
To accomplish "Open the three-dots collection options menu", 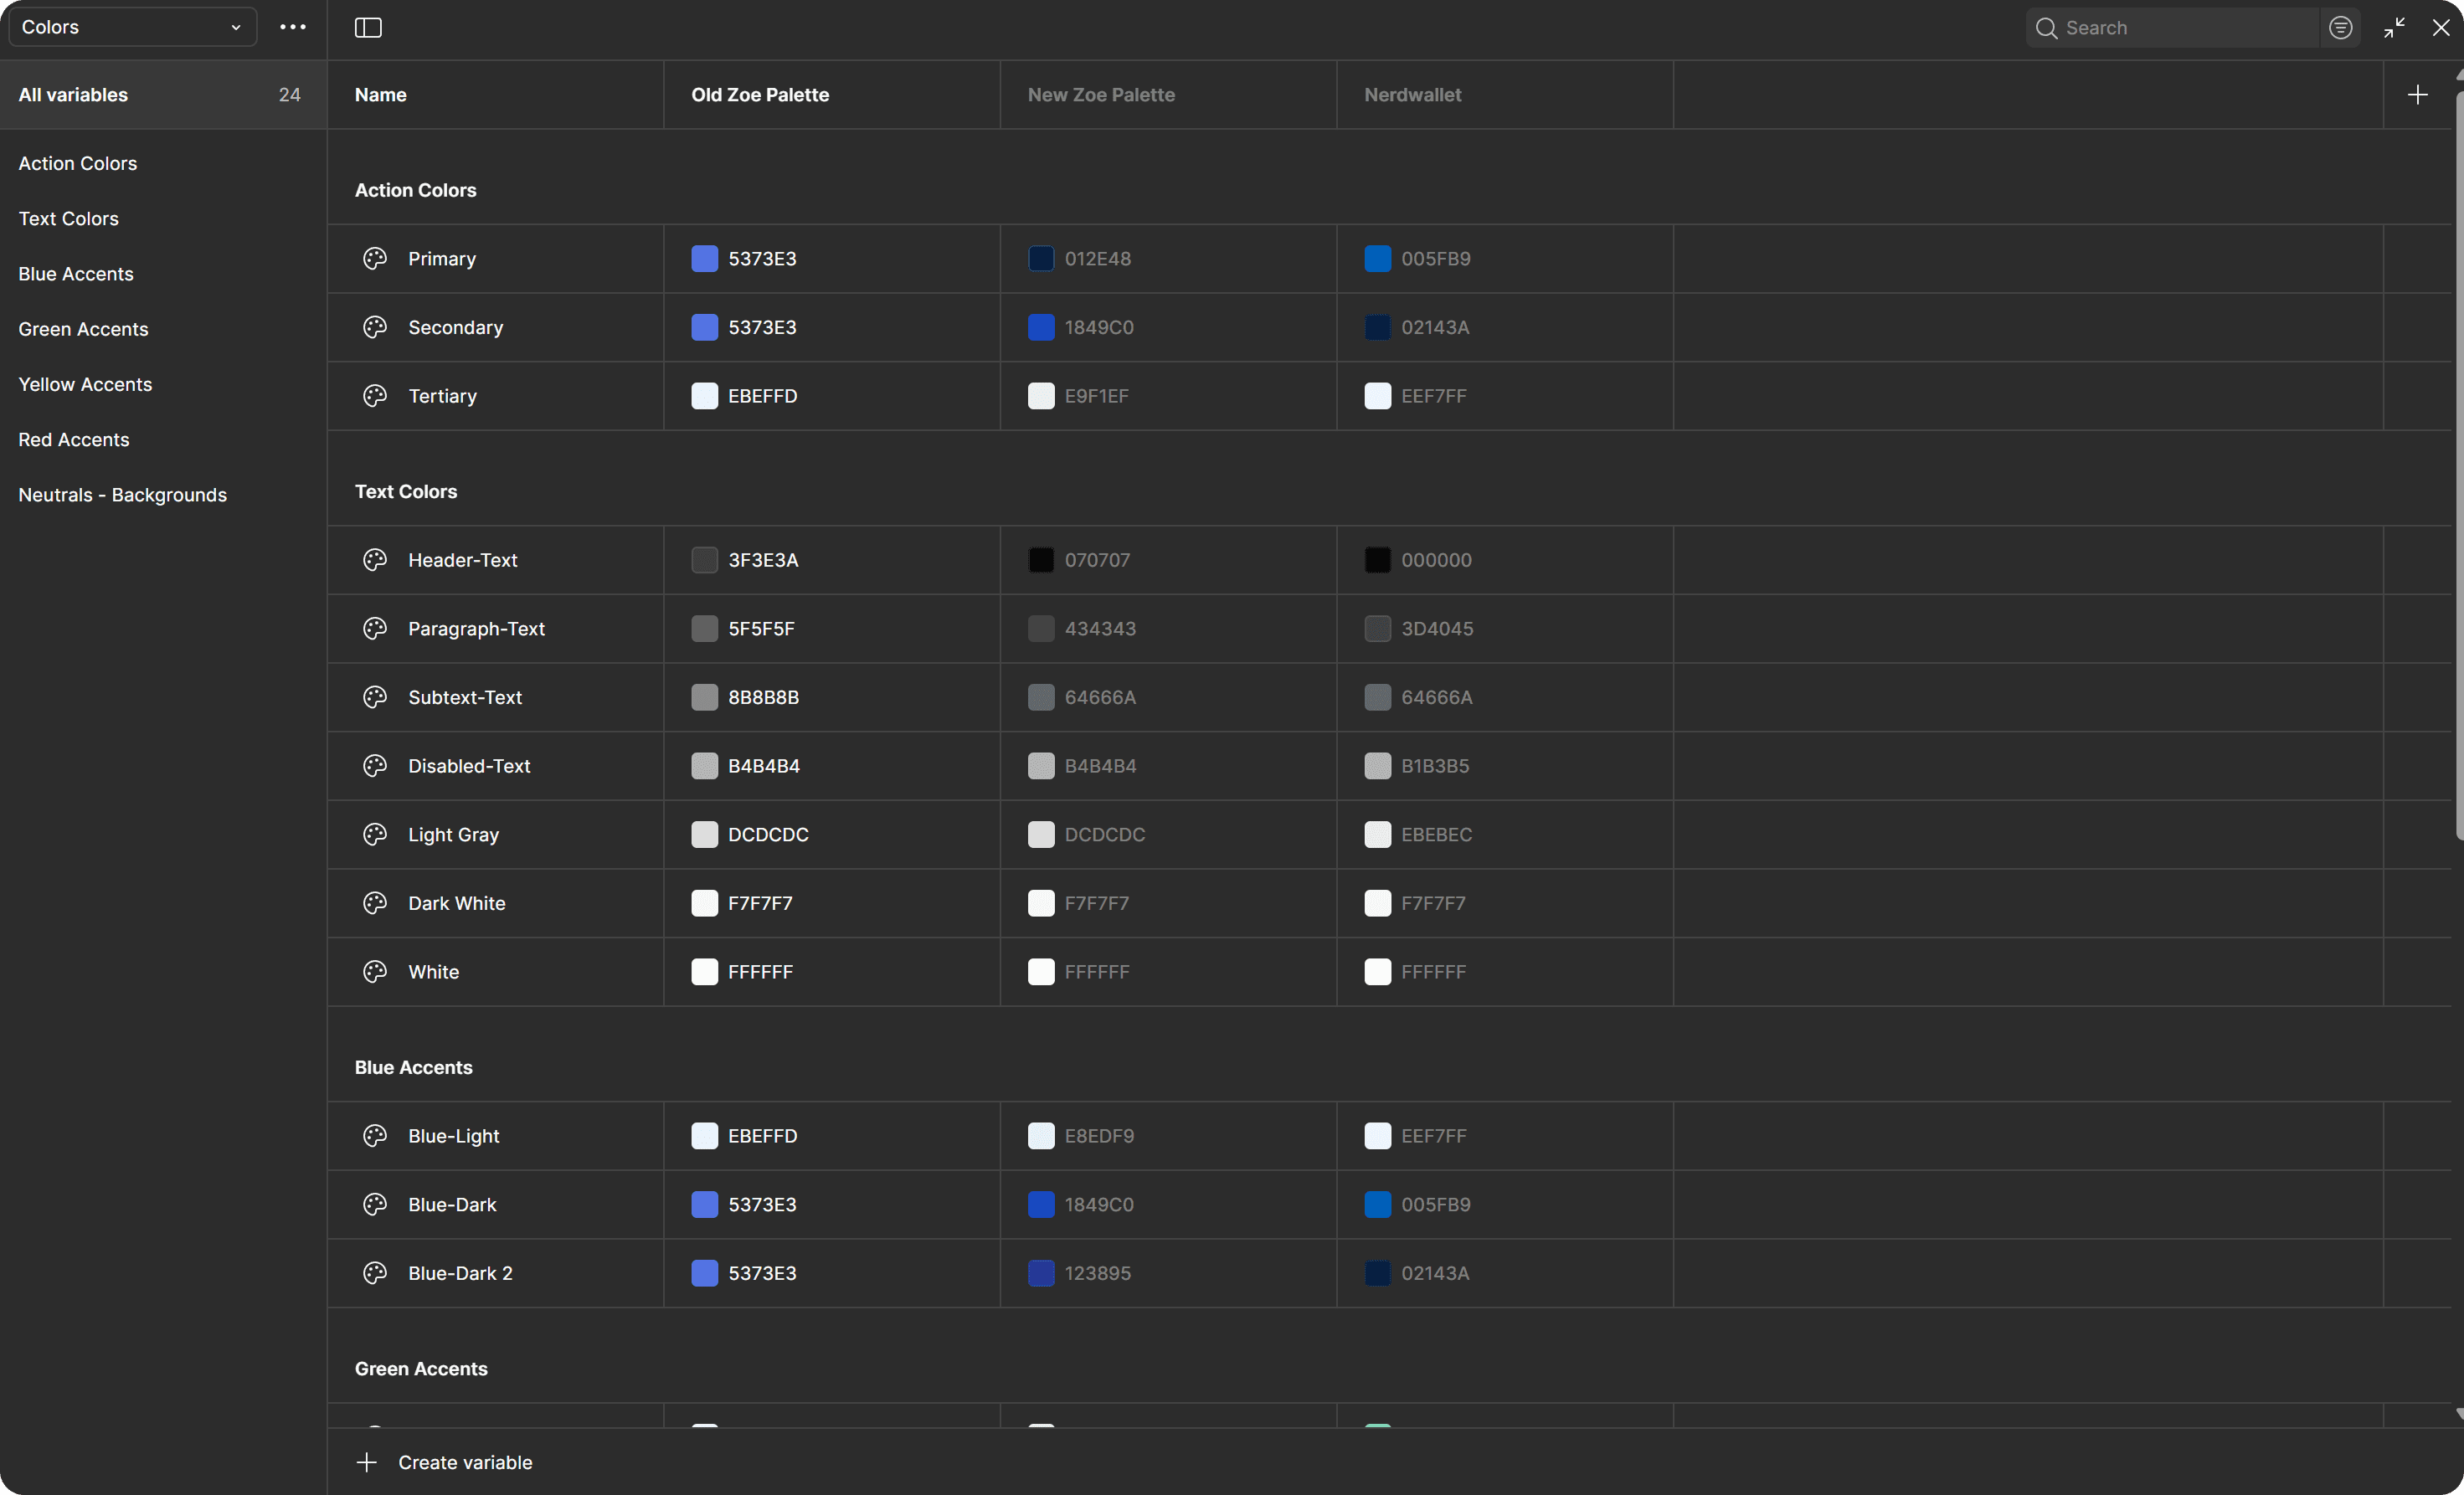I will (x=293, y=27).
